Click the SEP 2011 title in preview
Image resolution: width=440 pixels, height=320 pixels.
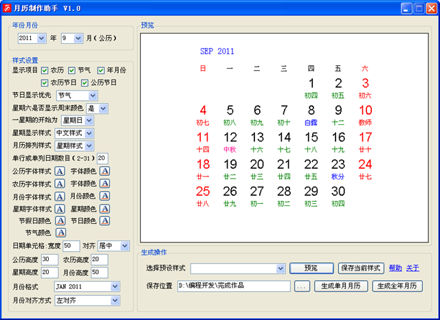coord(217,52)
